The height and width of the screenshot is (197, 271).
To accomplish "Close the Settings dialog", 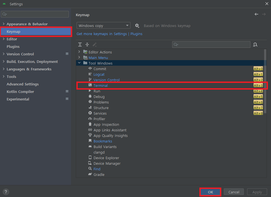I will pos(267,4).
